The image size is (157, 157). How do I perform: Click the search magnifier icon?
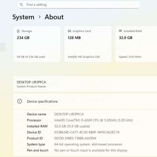21,5
